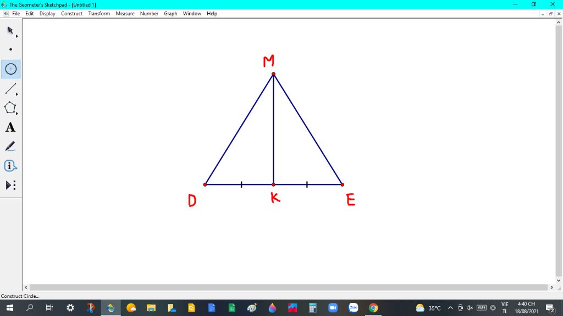This screenshot has width=563, height=316.
Task: Select the Straightedge segment tool
Action: coord(11,88)
